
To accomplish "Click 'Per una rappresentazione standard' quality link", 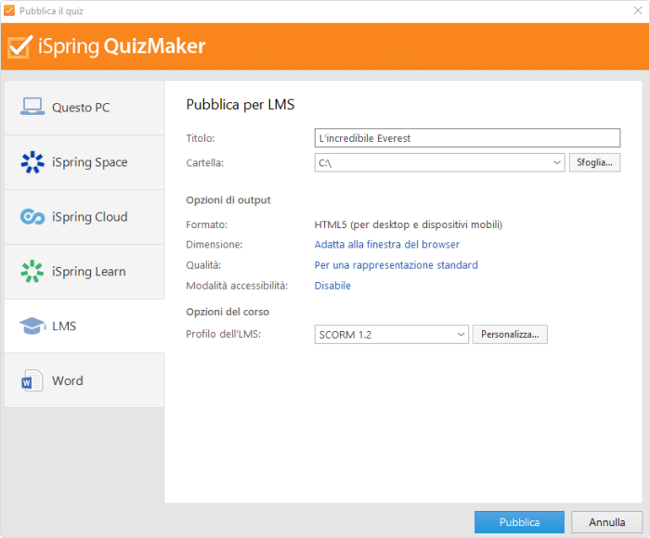I will [x=396, y=265].
